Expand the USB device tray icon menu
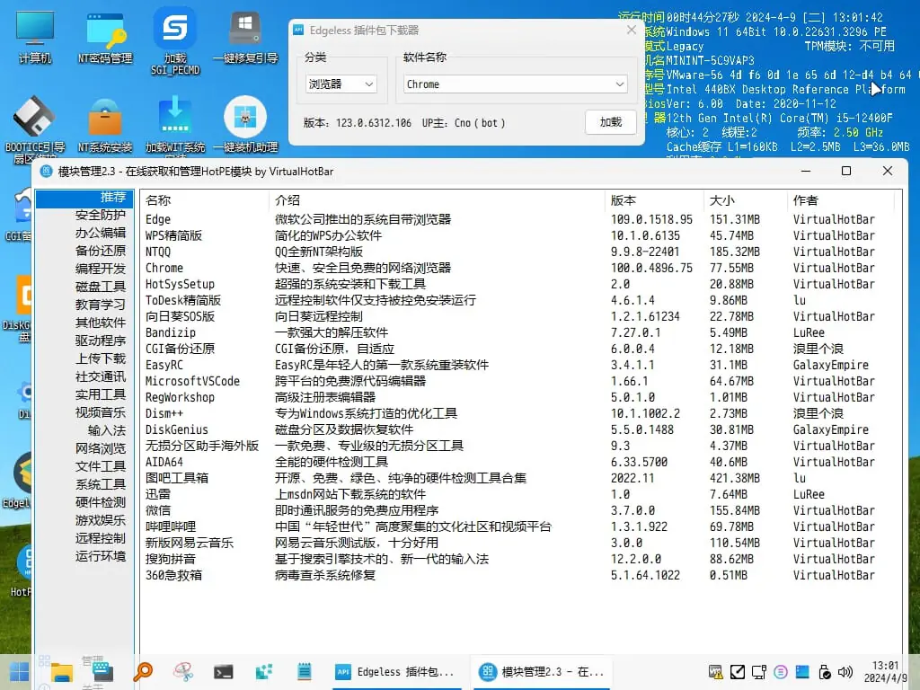Screen dimensions: 920x690 click(825, 671)
